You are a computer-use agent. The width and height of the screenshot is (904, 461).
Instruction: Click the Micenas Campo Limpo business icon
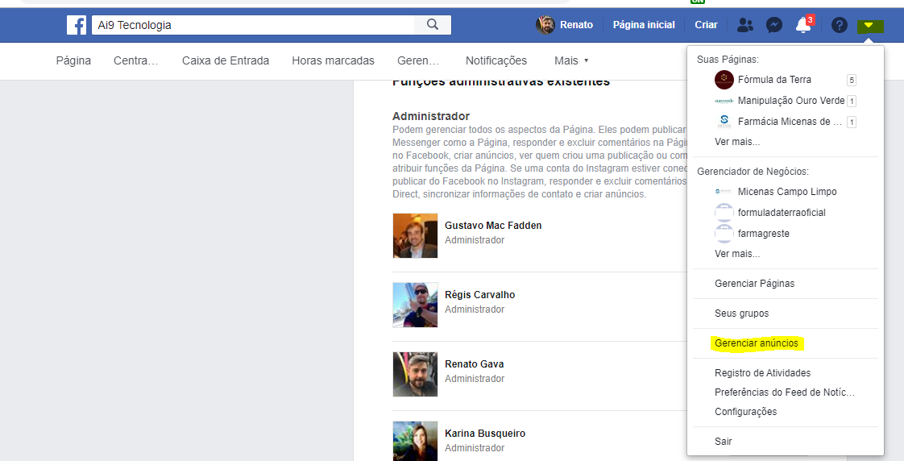tap(724, 192)
